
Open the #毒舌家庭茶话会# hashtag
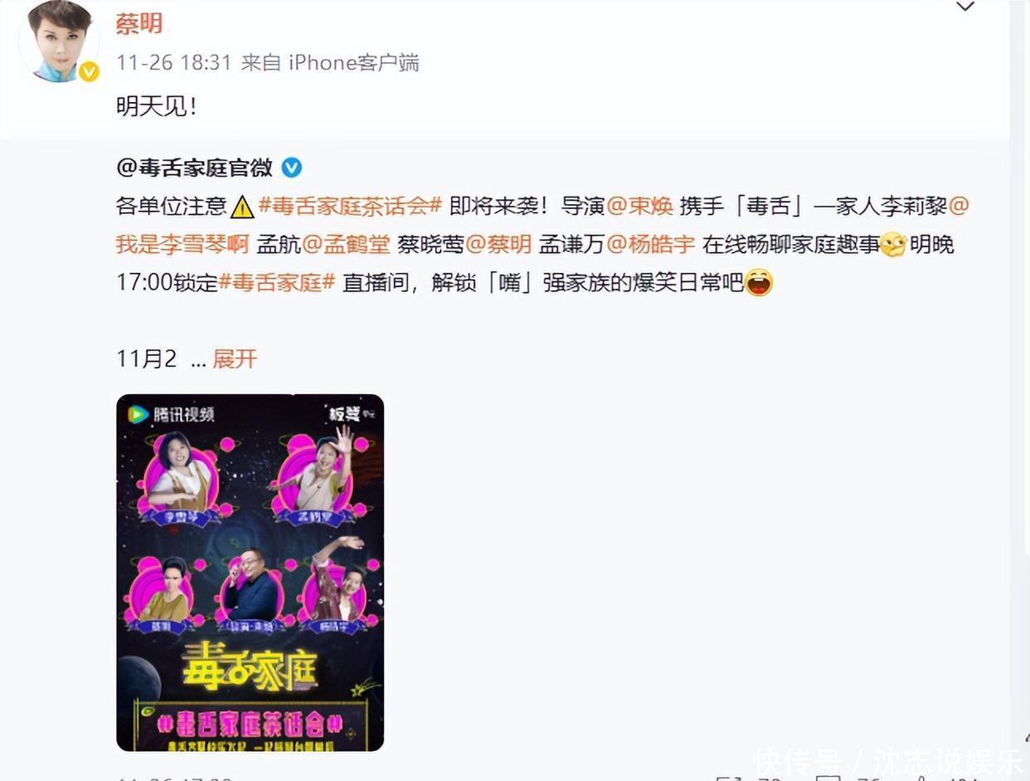[x=349, y=206]
